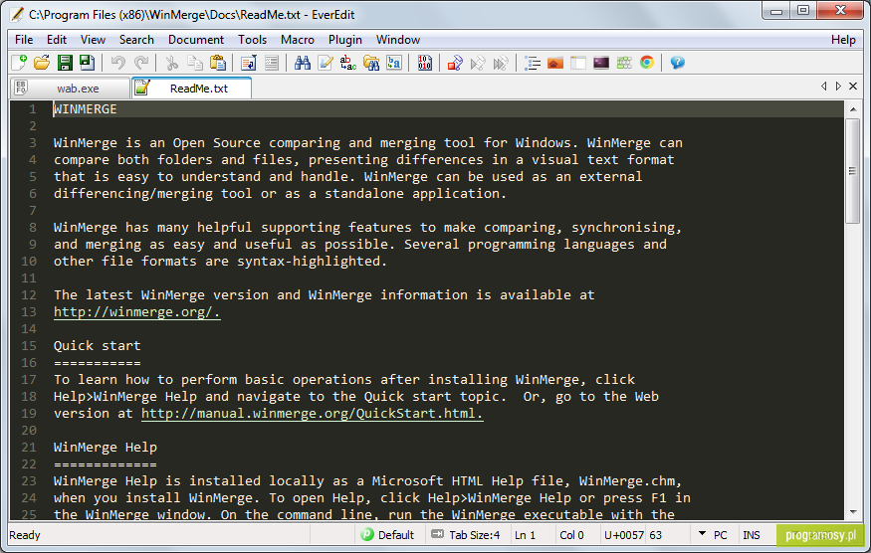
Task: Open a file using the folder icon
Action: pyautogui.click(x=42, y=63)
